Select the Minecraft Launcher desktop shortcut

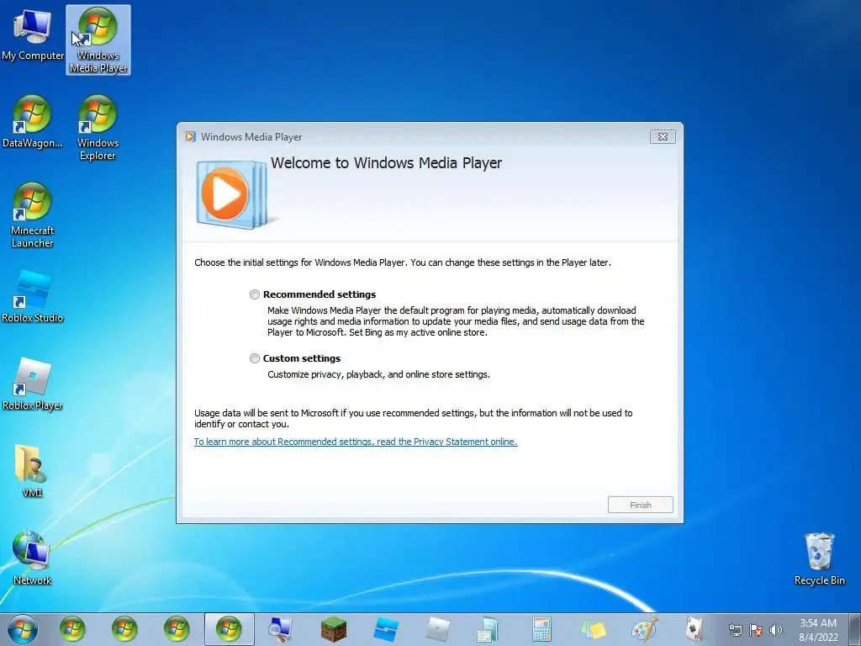coord(33,215)
